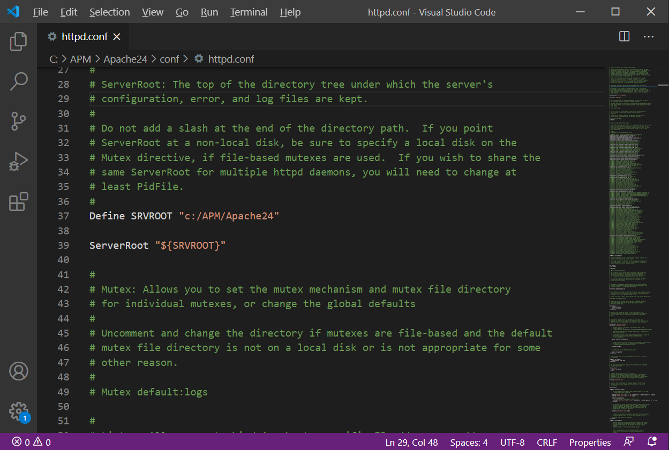Expand the Apache24 breadcrumb folder

pyautogui.click(x=125, y=59)
